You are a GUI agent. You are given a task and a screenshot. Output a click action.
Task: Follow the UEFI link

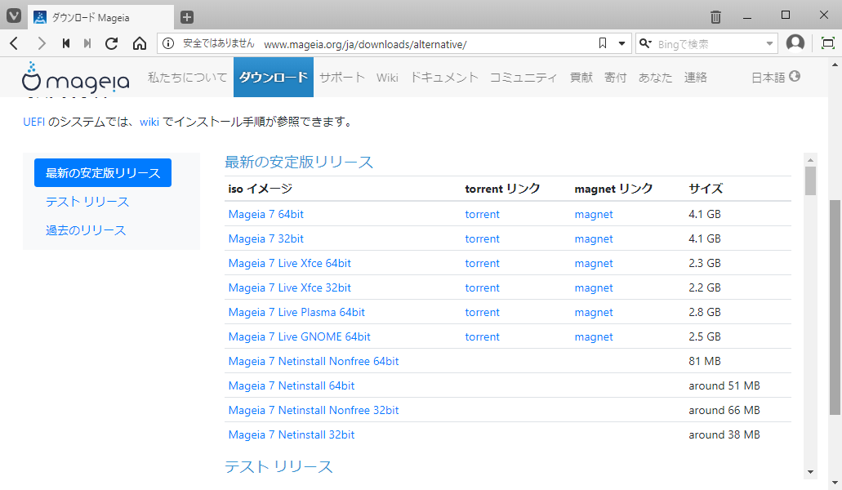[x=33, y=122]
